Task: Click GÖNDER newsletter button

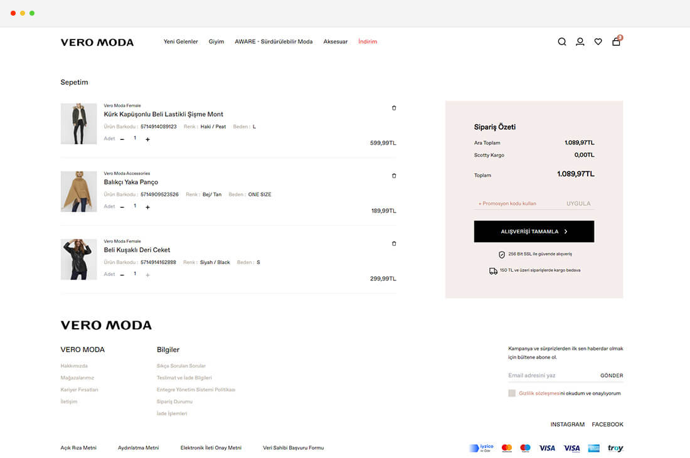Action: (612, 376)
